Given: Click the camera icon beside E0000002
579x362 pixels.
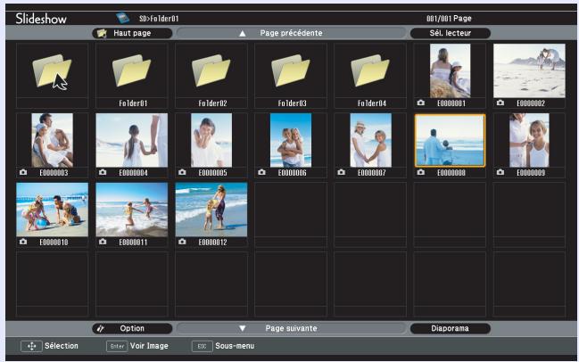Looking at the screenshot, I should 500,103.
